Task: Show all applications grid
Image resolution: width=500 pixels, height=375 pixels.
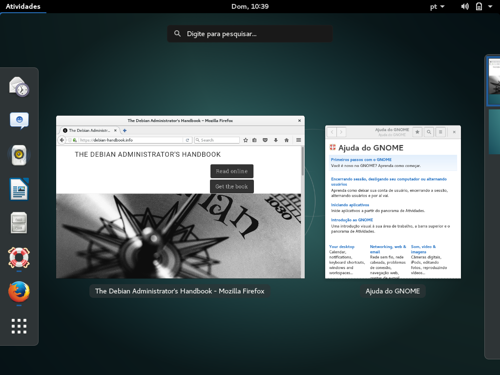Action: pos(19,326)
